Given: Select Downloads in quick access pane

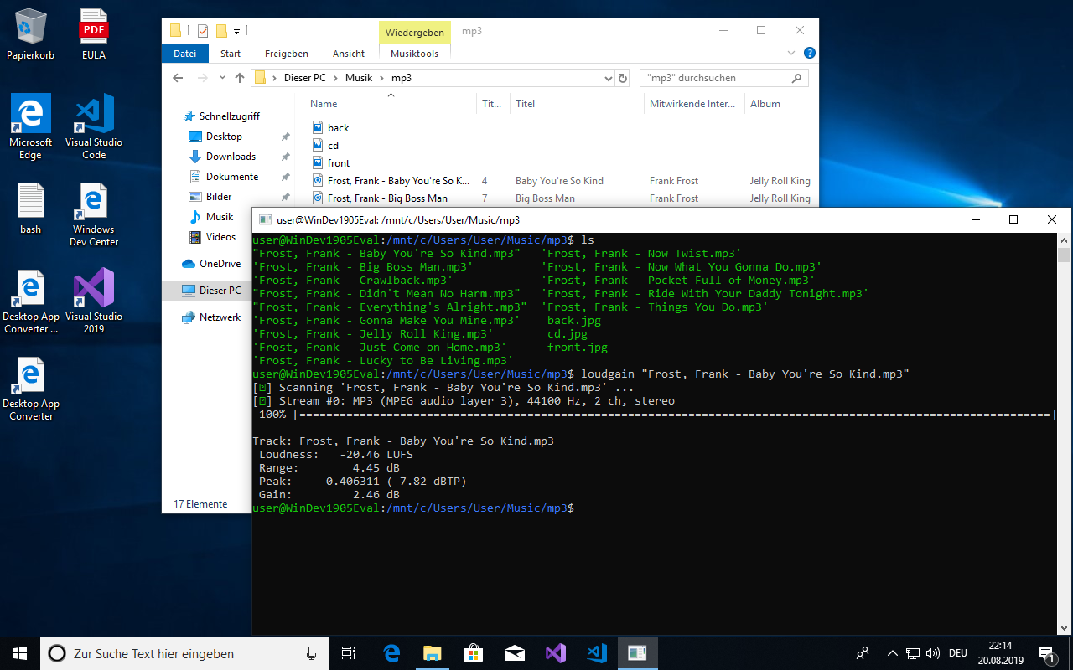Looking at the screenshot, I should [231, 157].
